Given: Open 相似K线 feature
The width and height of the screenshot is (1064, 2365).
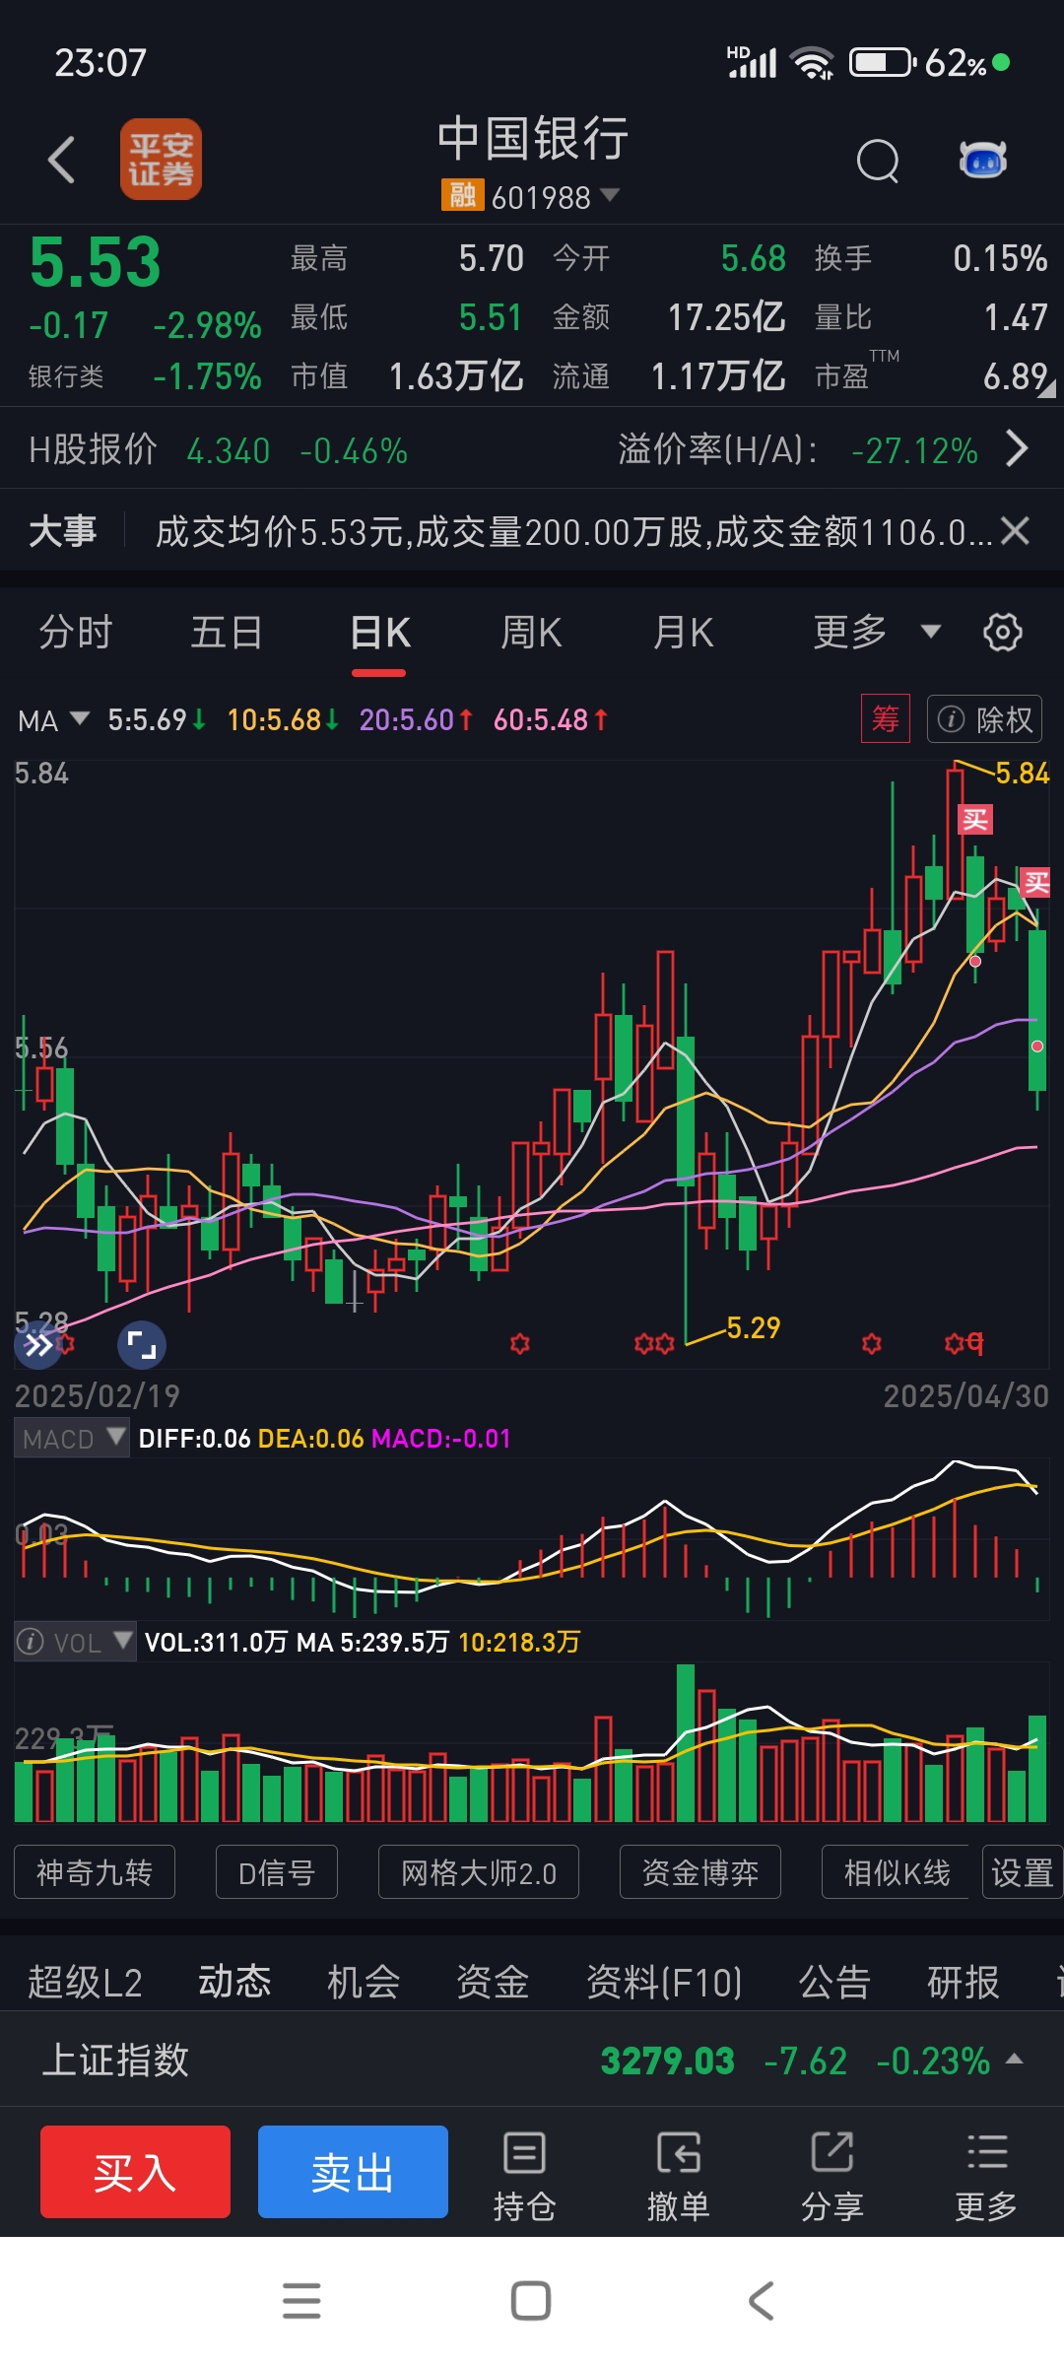Looking at the screenshot, I should click(897, 1871).
